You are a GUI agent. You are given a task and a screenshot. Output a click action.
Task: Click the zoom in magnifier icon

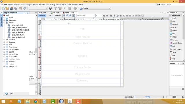click(67, 16)
